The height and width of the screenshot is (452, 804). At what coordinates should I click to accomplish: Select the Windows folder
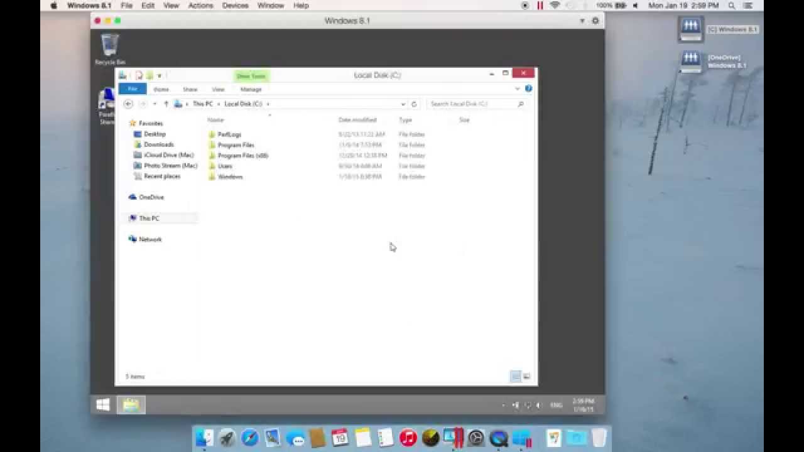[225, 177]
